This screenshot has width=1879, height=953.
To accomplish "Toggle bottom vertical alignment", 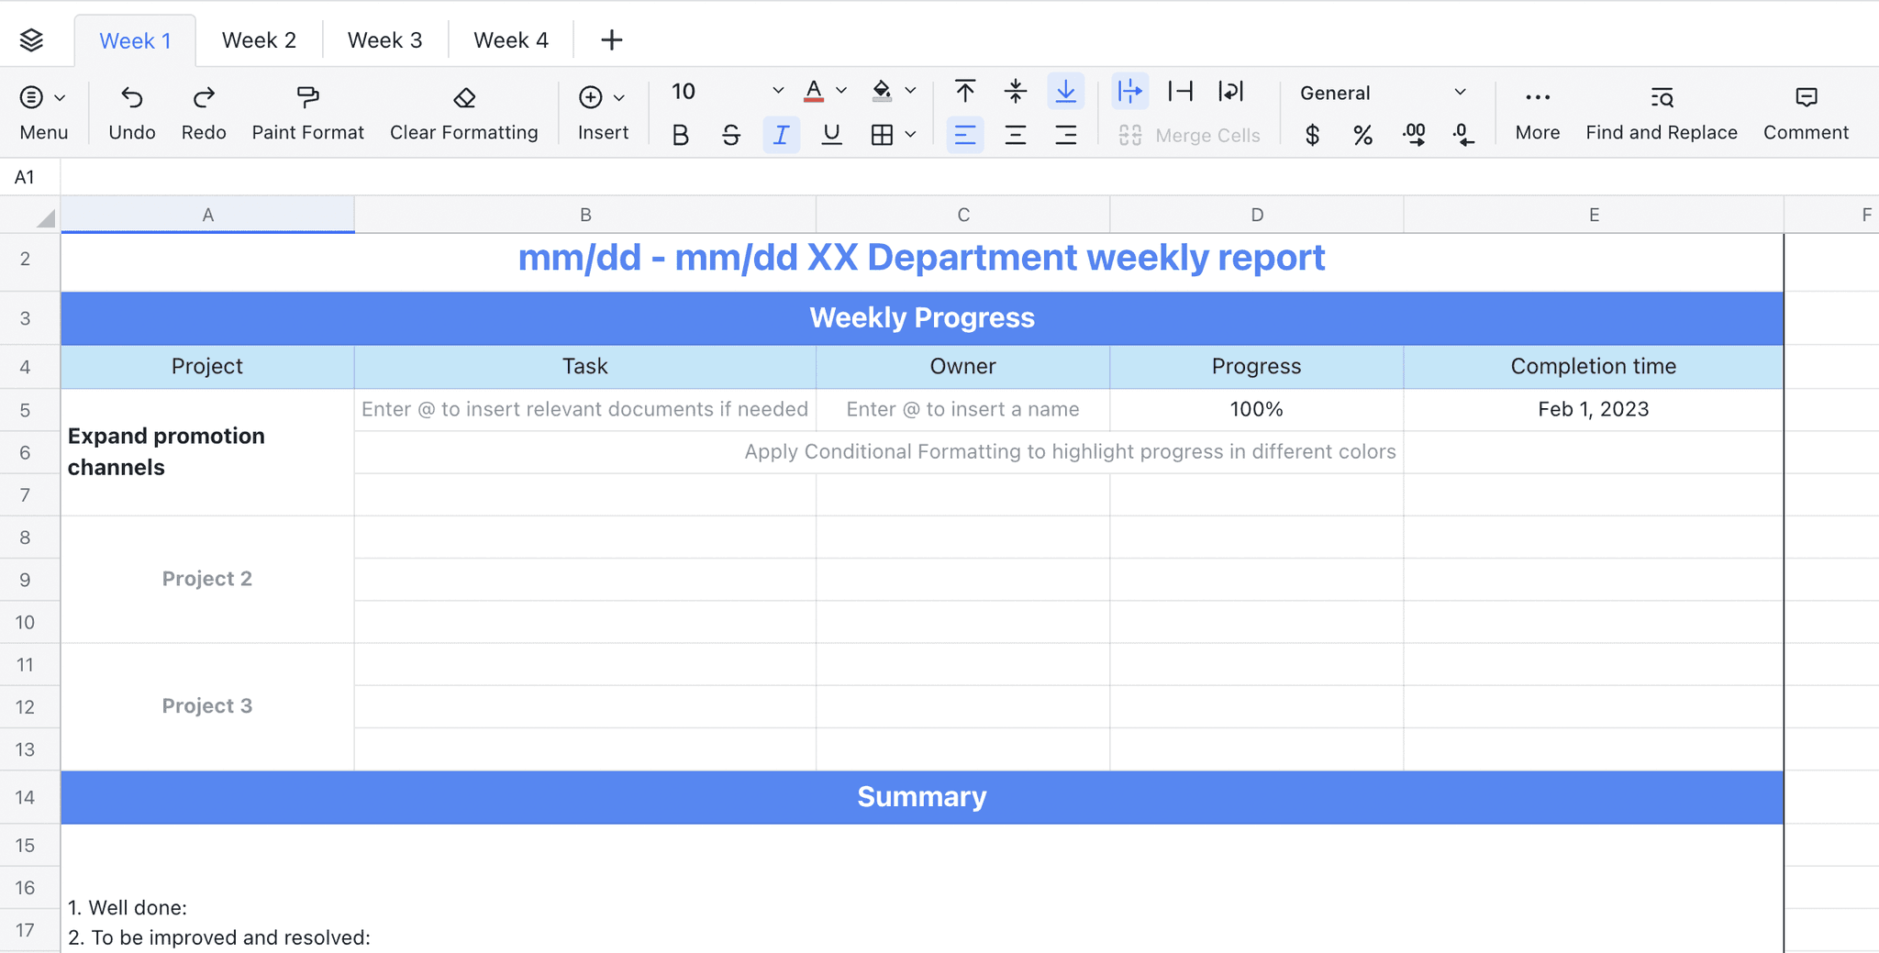I will [x=1065, y=92].
